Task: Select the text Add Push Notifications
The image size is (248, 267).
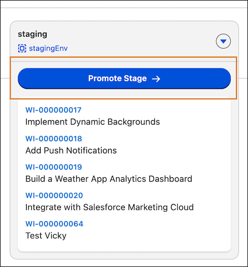Action: click(71, 150)
